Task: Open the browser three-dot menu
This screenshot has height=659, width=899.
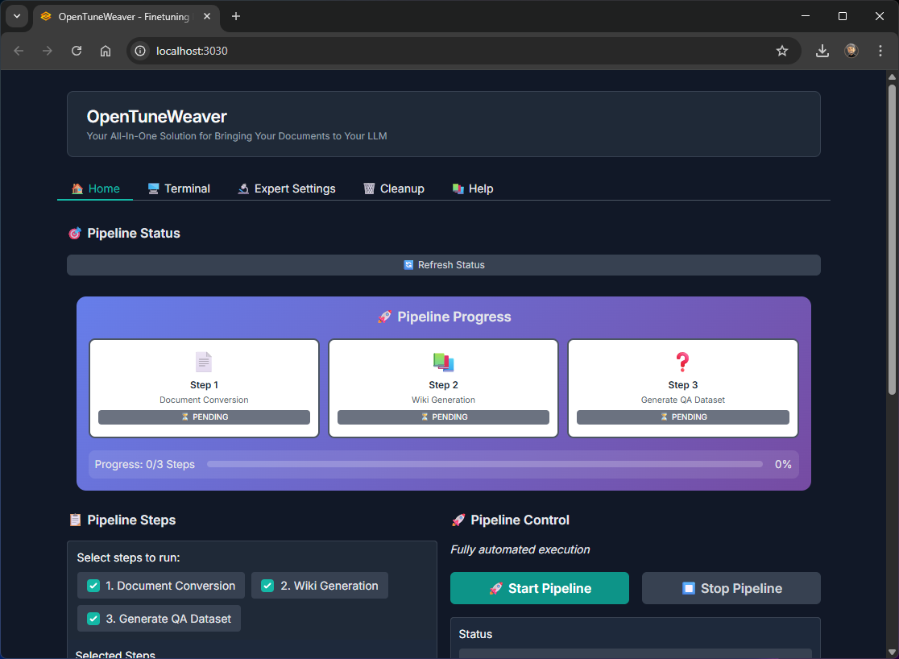Action: click(x=880, y=51)
